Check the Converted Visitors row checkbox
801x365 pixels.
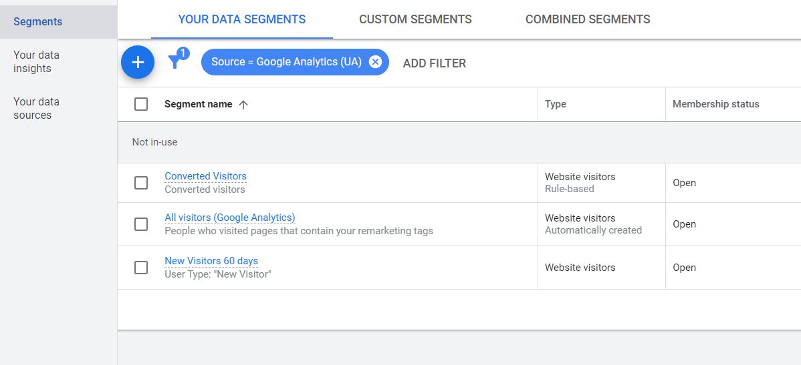click(x=141, y=183)
